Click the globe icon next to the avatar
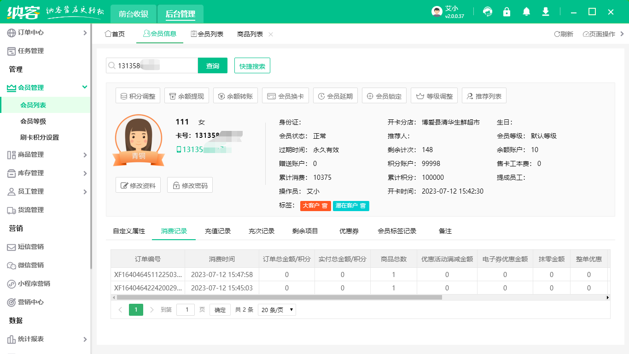This screenshot has height=354, width=629. (487, 11)
